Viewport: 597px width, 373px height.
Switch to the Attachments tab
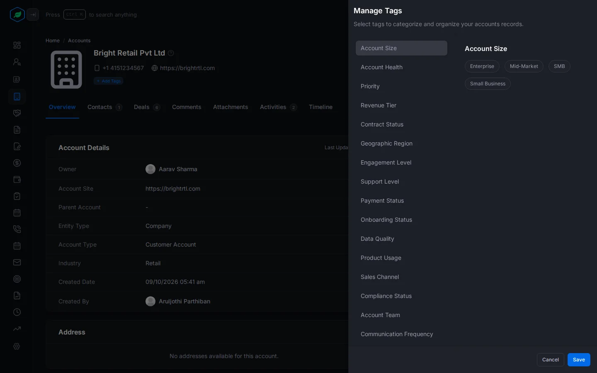[x=231, y=107]
